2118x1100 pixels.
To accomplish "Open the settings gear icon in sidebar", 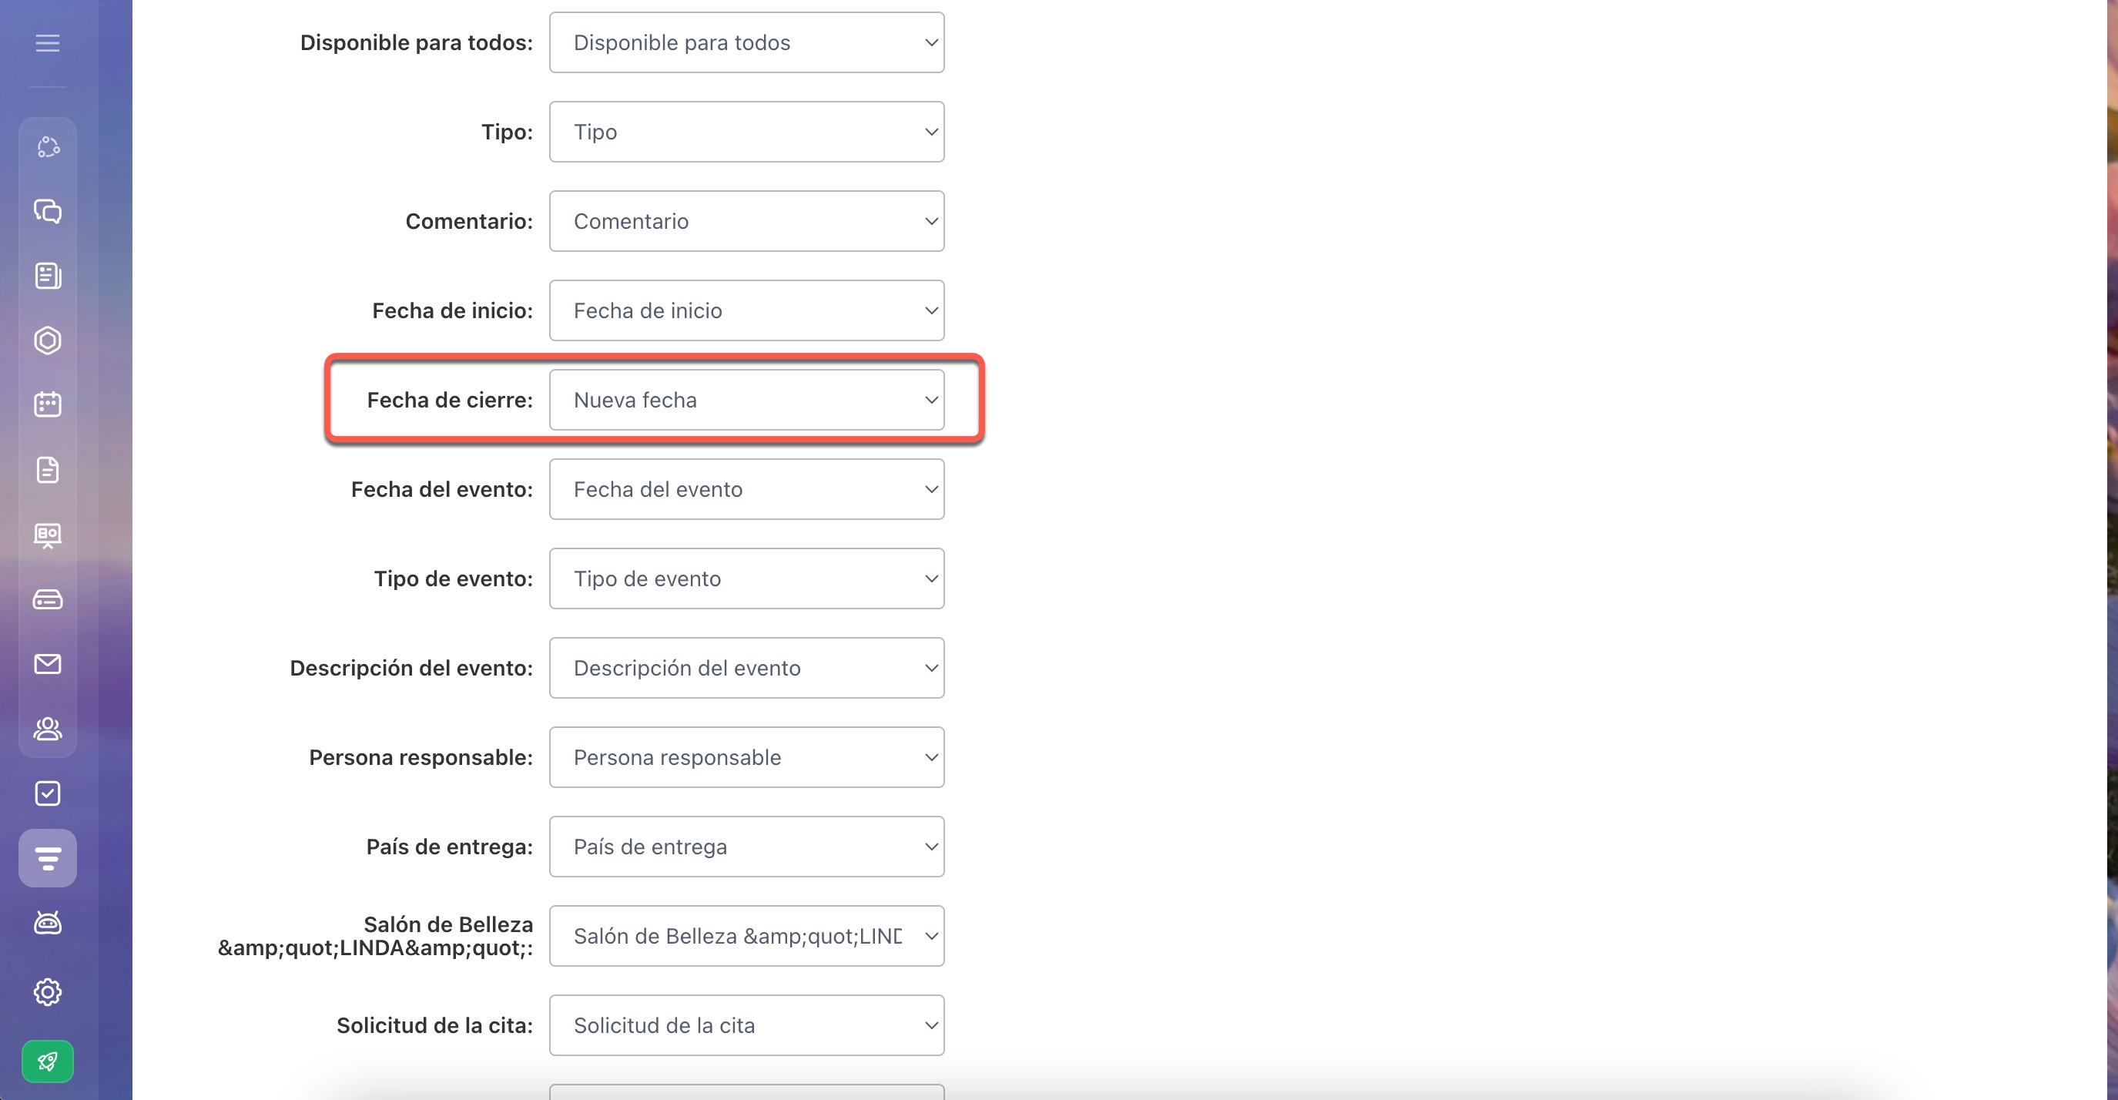I will 48,992.
